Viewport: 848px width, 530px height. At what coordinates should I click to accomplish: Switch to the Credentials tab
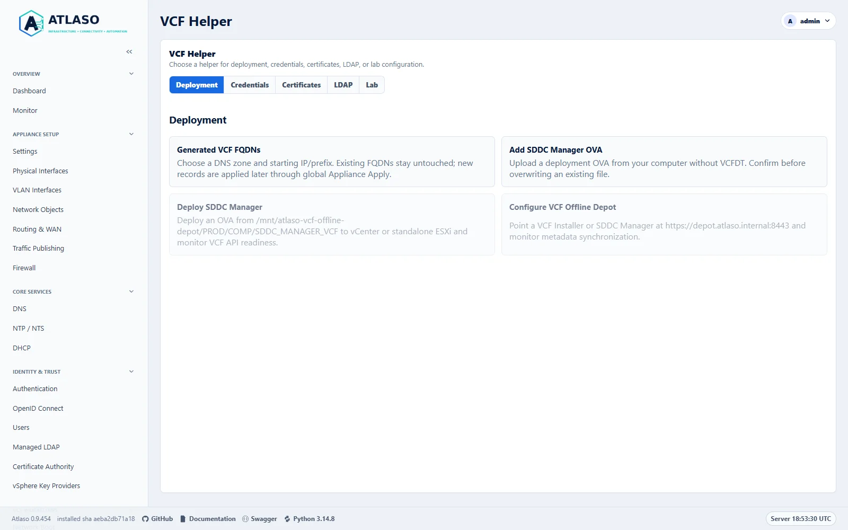(x=250, y=85)
